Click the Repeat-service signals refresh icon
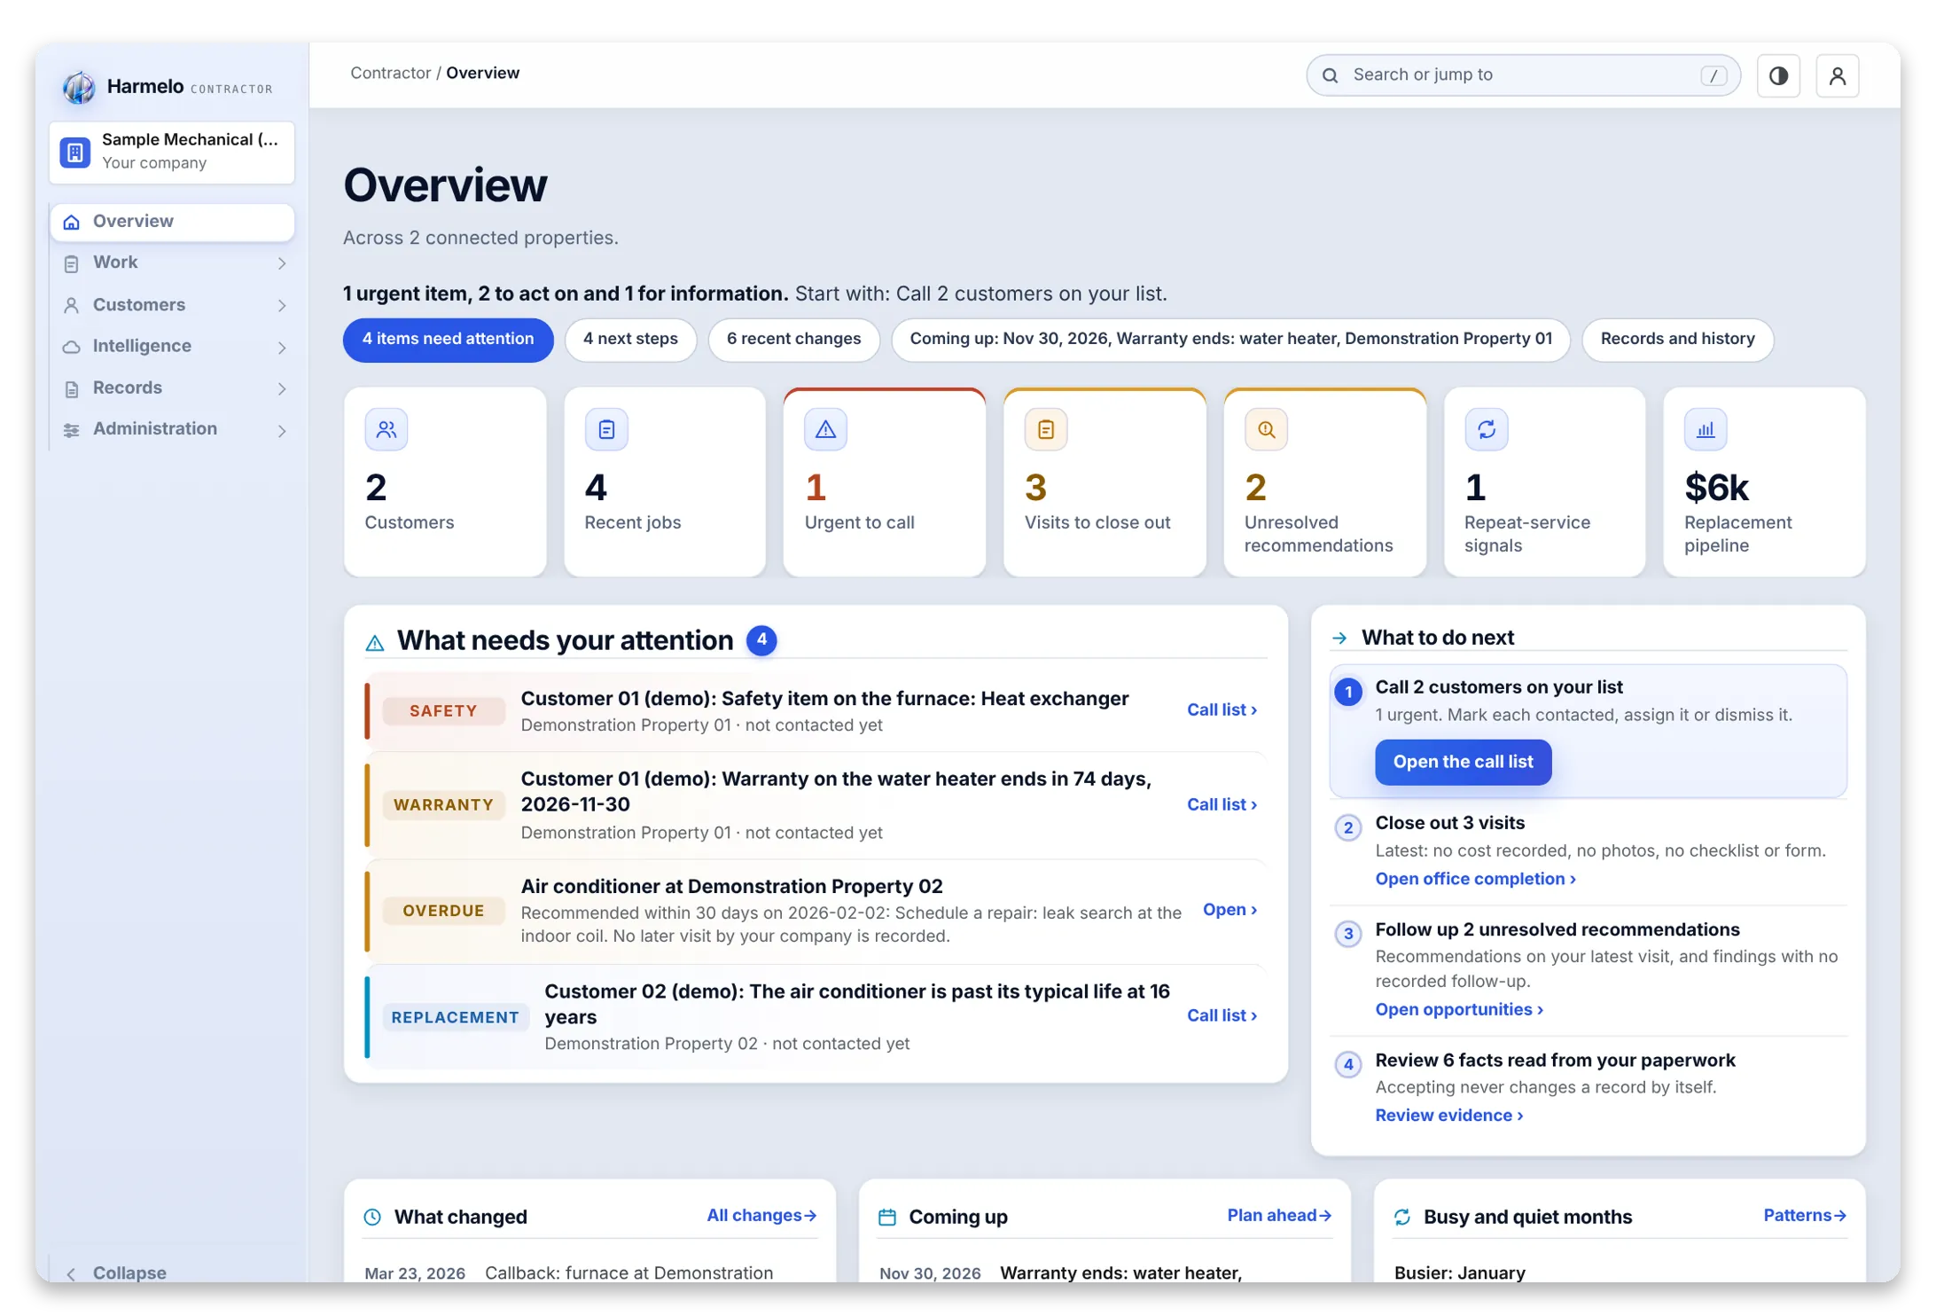 pos(1487,429)
